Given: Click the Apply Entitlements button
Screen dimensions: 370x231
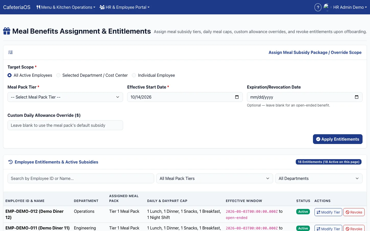Looking at the screenshot, I should tap(338, 139).
